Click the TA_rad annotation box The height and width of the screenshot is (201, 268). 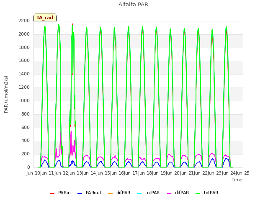point(45,17)
